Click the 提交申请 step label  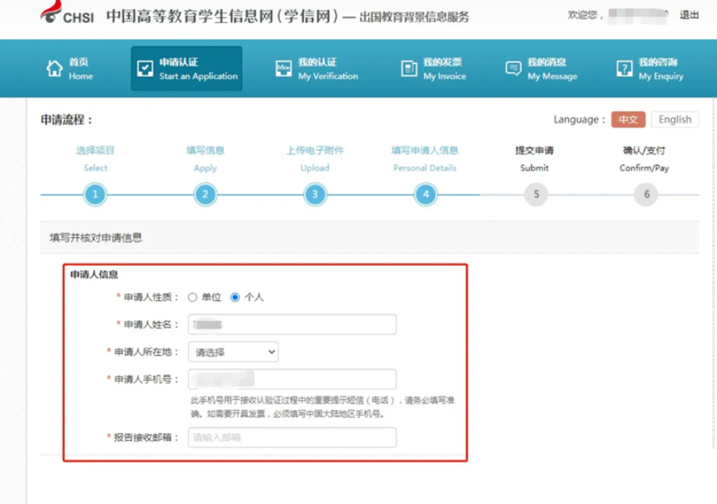[x=535, y=150]
